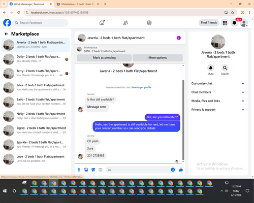Click Find friends button
Screen dimensions: 254x203
(x=209, y=23)
